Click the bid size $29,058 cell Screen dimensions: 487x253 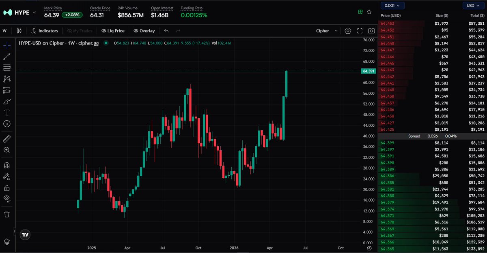(x=440, y=176)
